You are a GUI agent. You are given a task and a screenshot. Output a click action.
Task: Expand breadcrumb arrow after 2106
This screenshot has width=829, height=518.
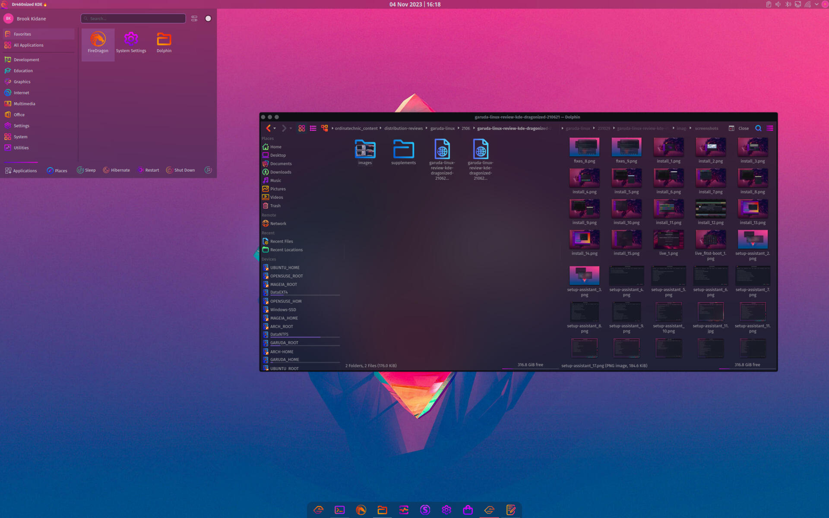click(474, 128)
